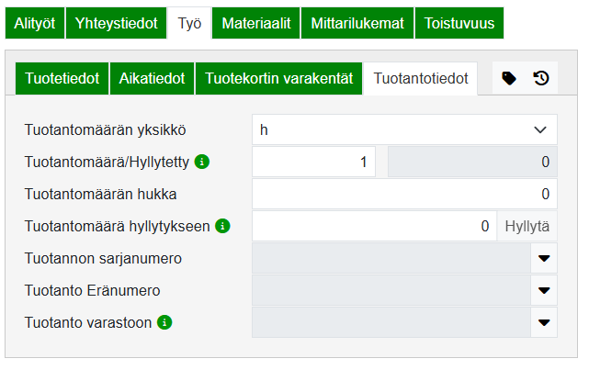Go to the Mittarilukemat tab
Screen dimensions: 589x370
click(x=357, y=23)
